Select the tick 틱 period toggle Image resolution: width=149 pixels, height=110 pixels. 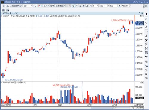(91, 6)
